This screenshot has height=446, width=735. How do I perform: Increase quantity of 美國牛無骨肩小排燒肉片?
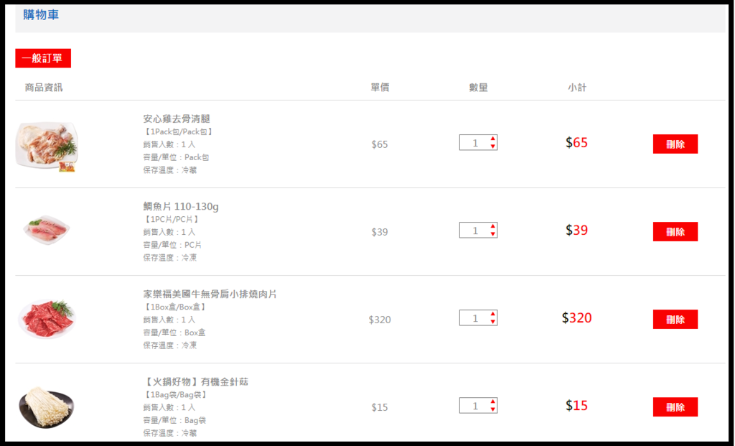click(x=493, y=314)
